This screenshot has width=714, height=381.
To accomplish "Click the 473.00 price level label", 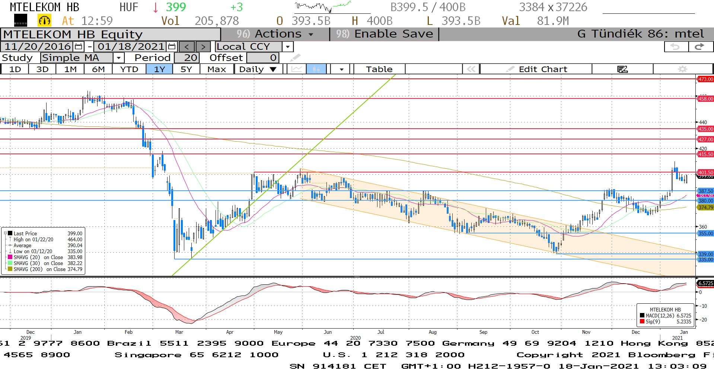I will point(705,79).
